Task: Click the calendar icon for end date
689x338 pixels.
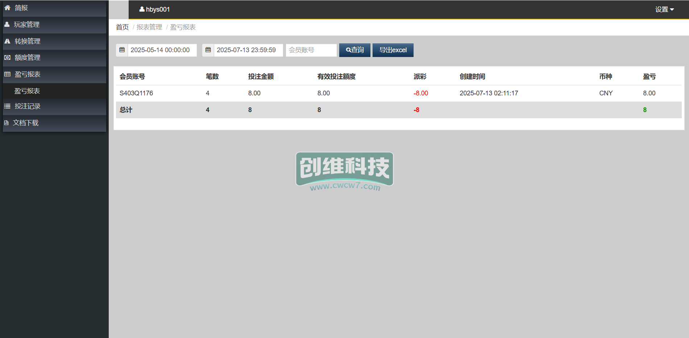Action: [208, 50]
